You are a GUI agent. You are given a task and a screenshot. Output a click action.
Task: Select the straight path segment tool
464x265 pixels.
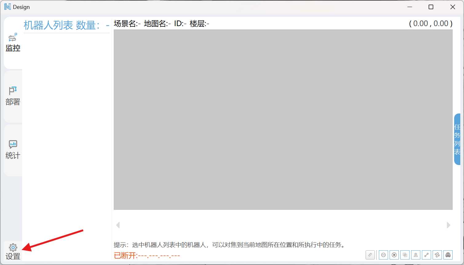coord(426,255)
